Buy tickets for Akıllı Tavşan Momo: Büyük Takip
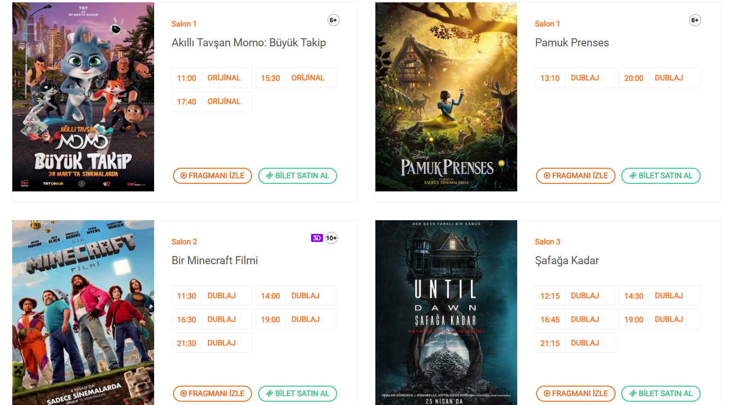This screenshot has height=405, width=729. (x=297, y=176)
